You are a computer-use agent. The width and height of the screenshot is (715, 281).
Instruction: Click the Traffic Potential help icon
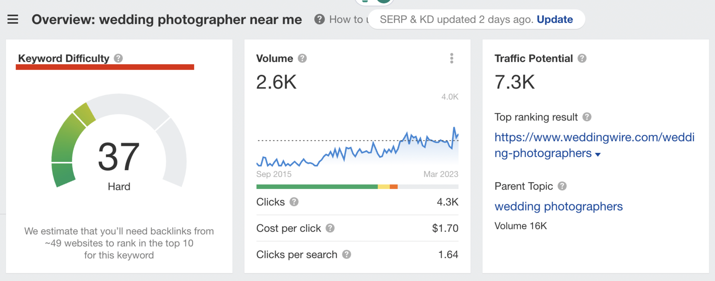(583, 58)
